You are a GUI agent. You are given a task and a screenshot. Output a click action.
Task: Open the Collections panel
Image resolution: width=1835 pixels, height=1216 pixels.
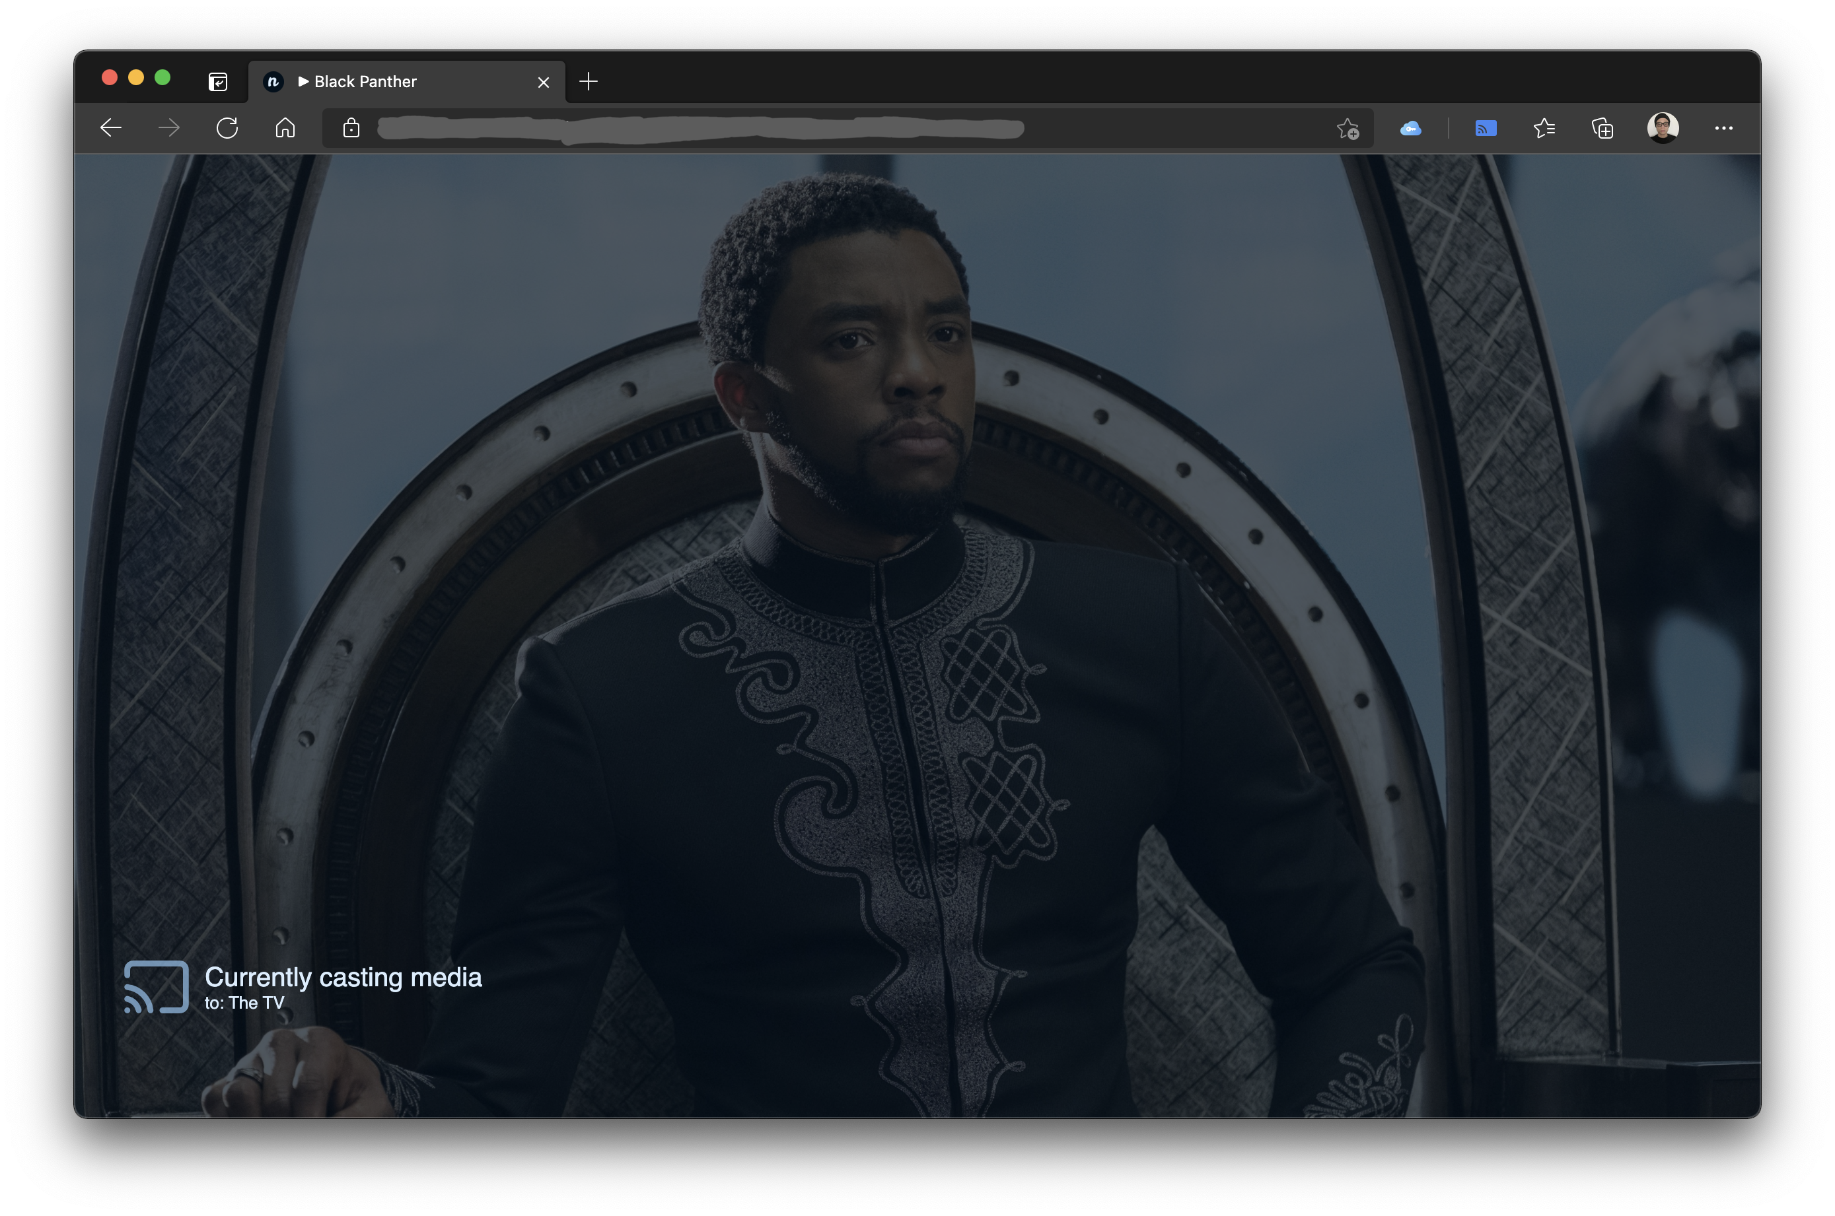click(1602, 129)
